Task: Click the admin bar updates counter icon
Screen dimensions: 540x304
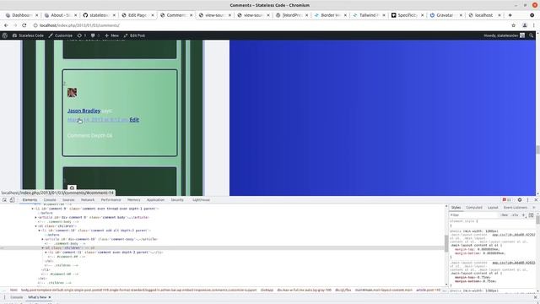Action: coord(82,35)
